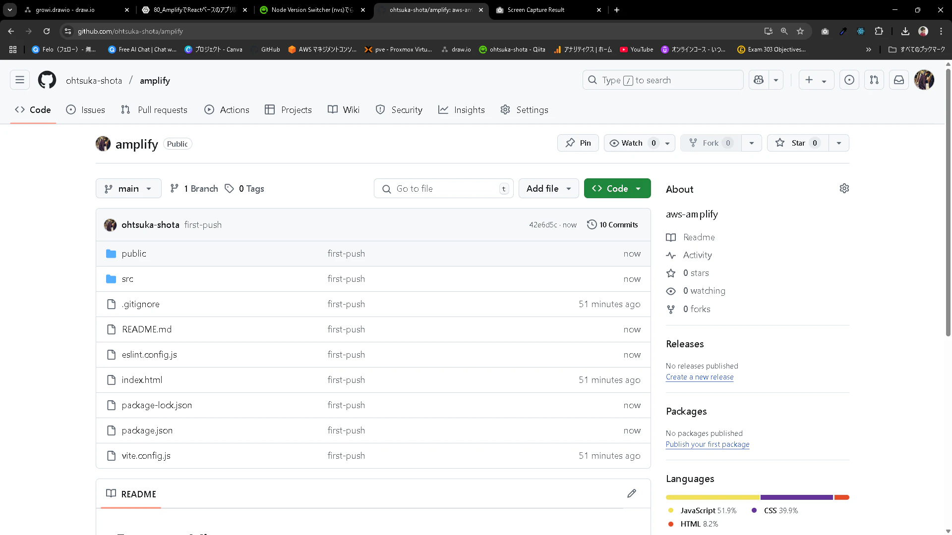
Task: Open a new browser tab
Action: pos(617,10)
